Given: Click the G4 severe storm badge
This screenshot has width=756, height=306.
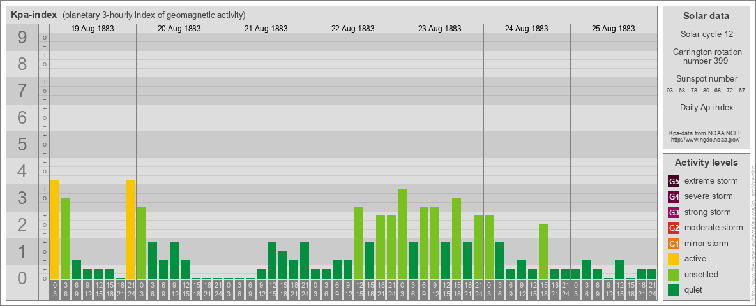Looking at the screenshot, I should click(674, 196).
